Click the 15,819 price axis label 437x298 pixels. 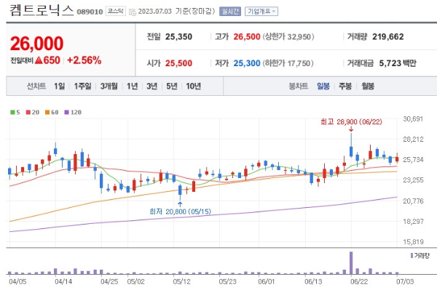(413, 242)
